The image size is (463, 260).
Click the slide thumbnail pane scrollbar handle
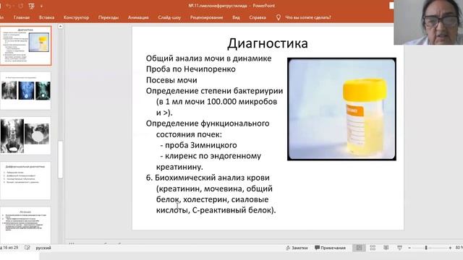60,160
